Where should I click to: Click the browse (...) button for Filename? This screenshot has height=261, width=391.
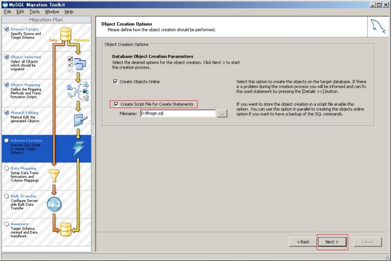222,113
